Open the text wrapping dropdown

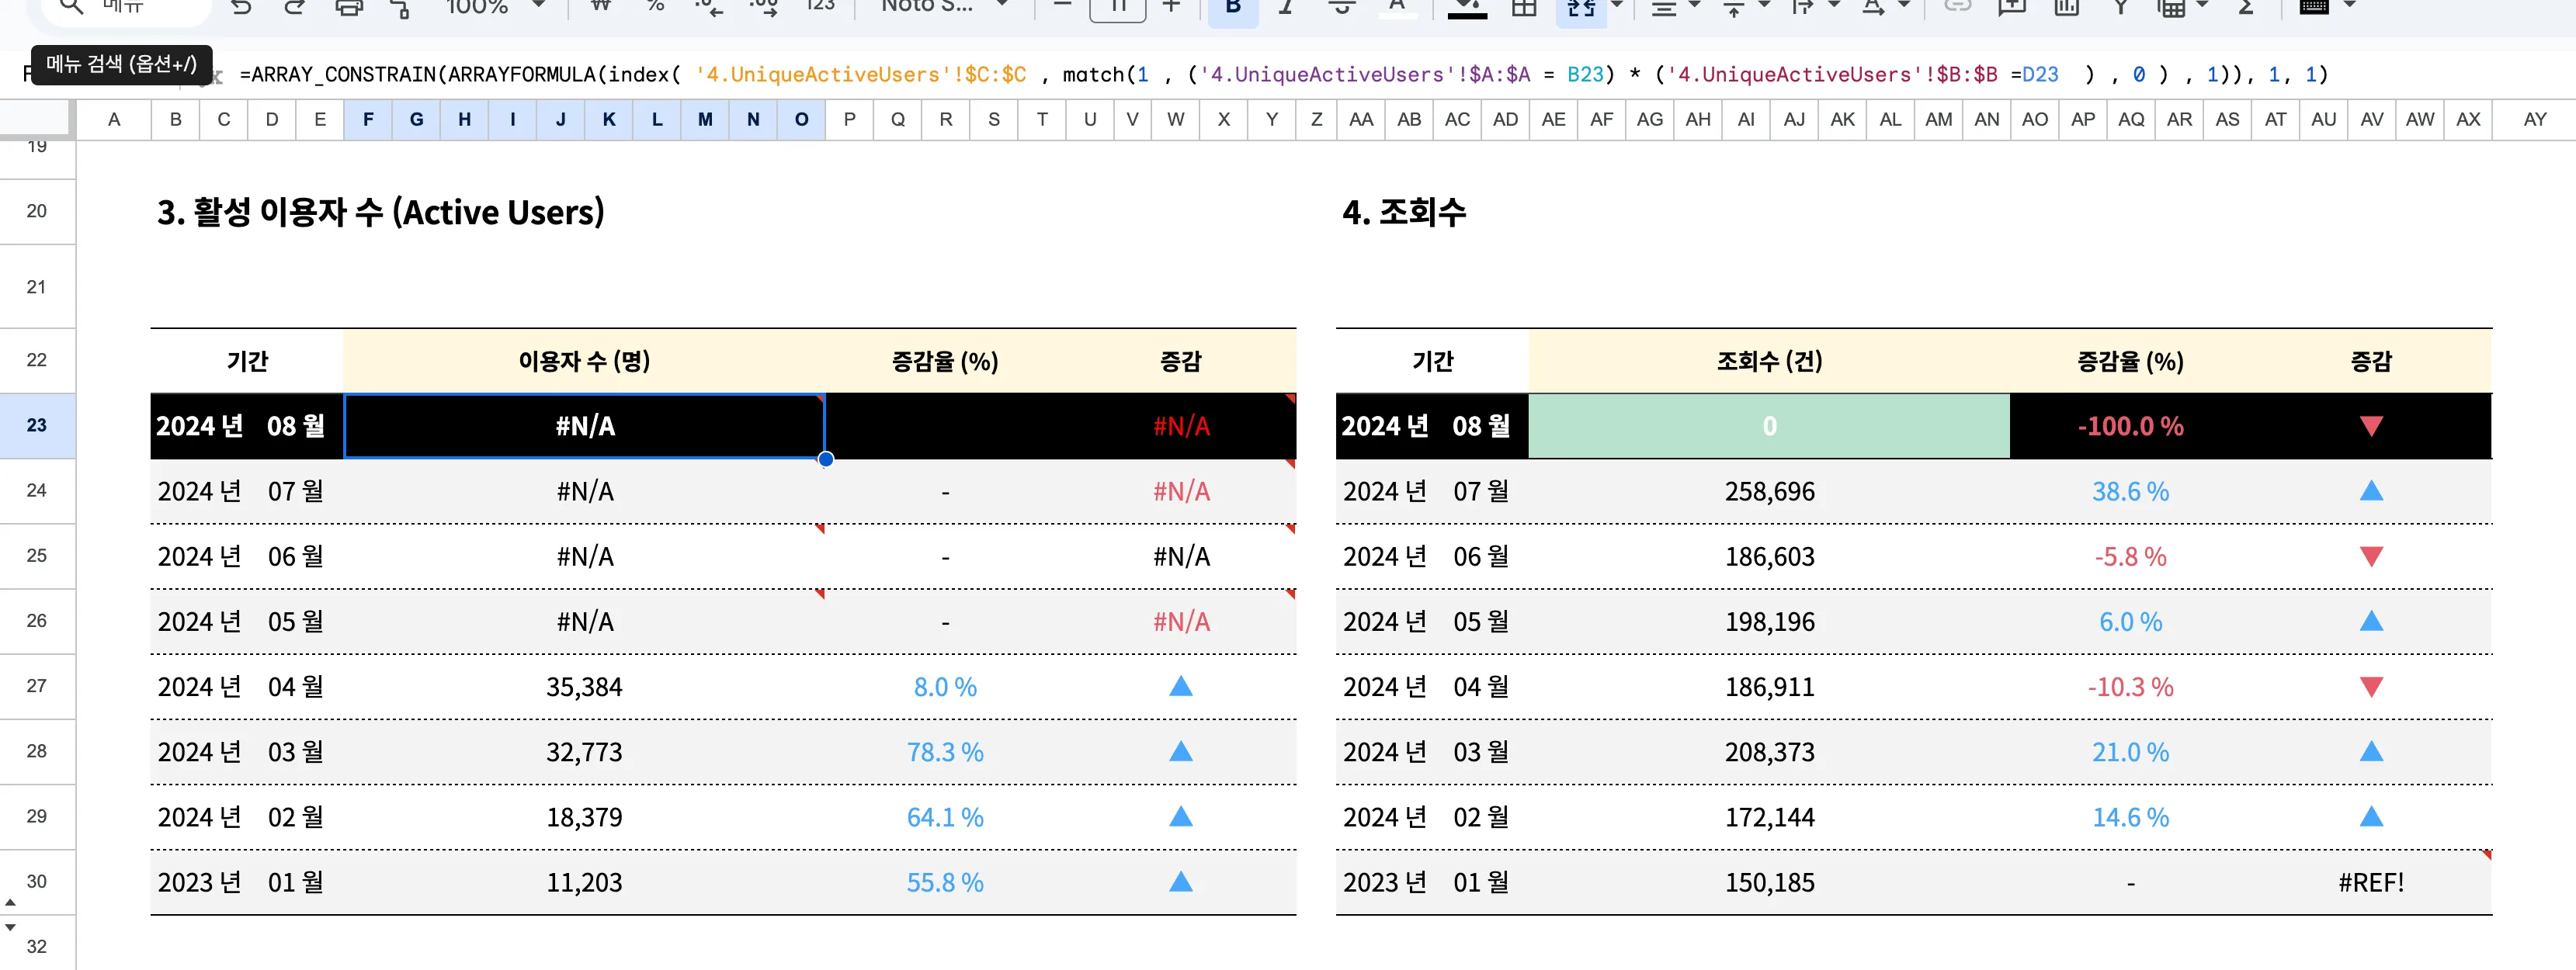(1816, 7)
